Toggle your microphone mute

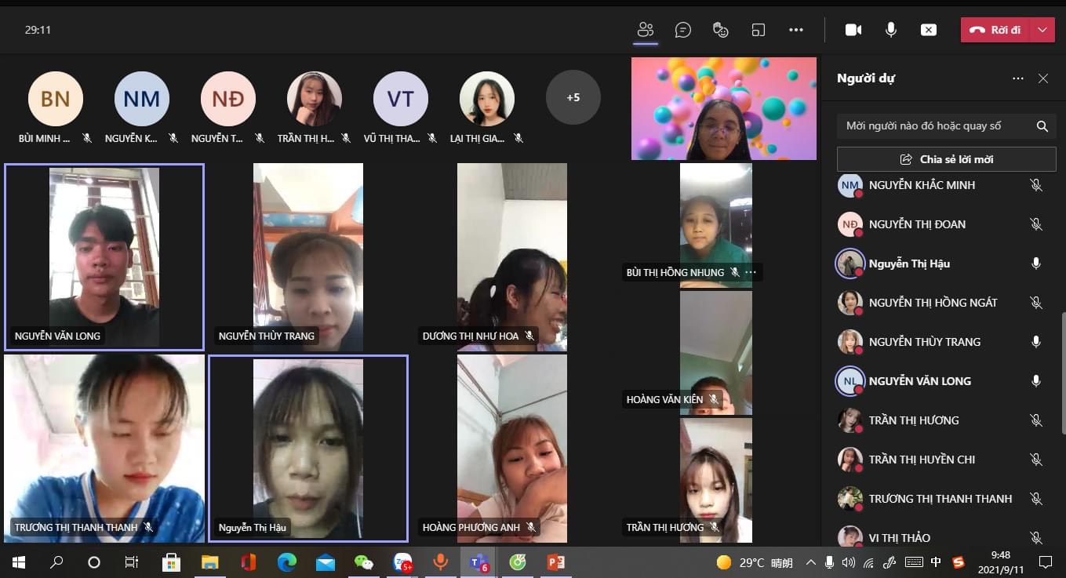[890, 30]
